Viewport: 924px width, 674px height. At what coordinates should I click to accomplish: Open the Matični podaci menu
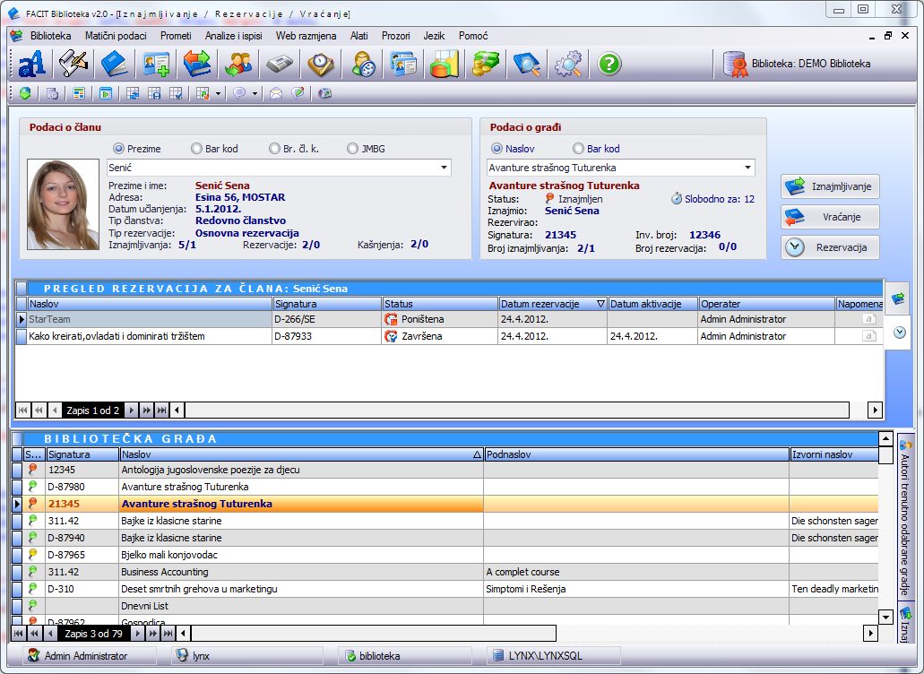116,36
